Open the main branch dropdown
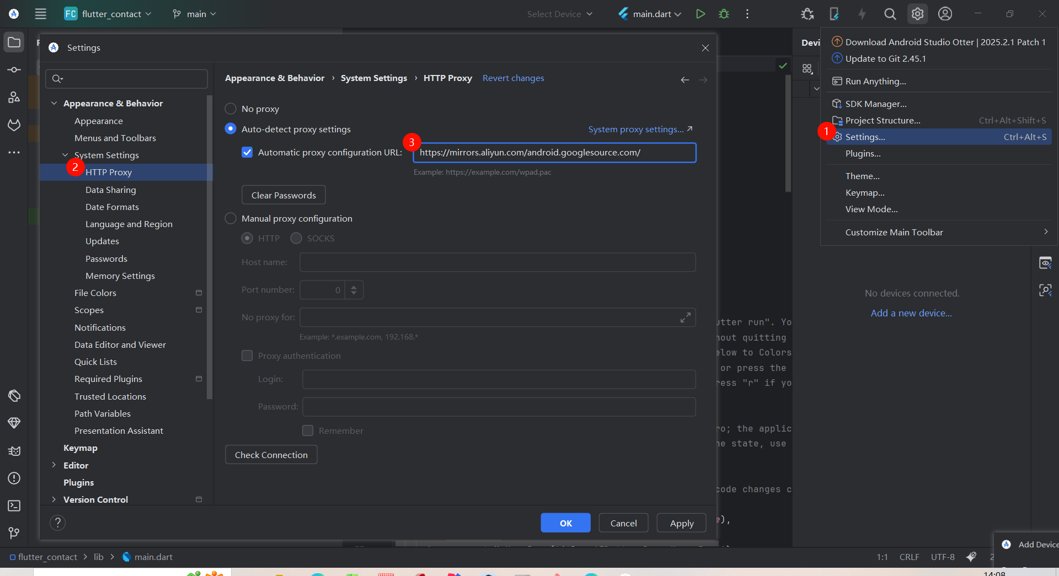Screen dimensions: 1059x576 click(194, 14)
